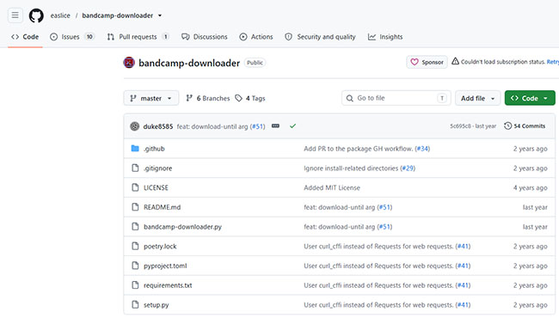Open the master branch selector
This screenshot has height=318, width=559.
[x=151, y=98]
